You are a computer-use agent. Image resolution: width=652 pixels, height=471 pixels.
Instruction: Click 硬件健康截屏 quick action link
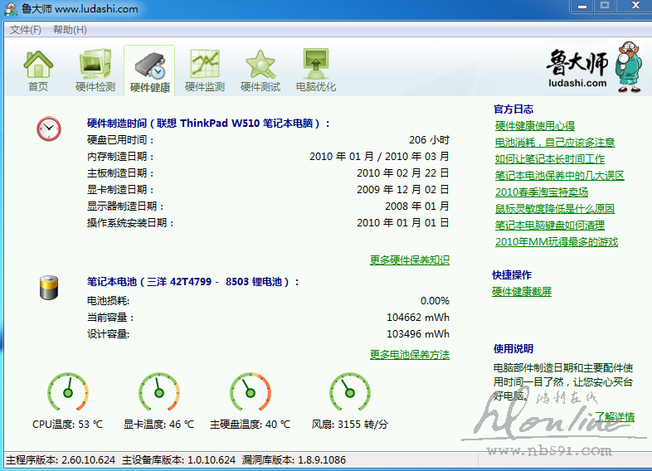523,291
